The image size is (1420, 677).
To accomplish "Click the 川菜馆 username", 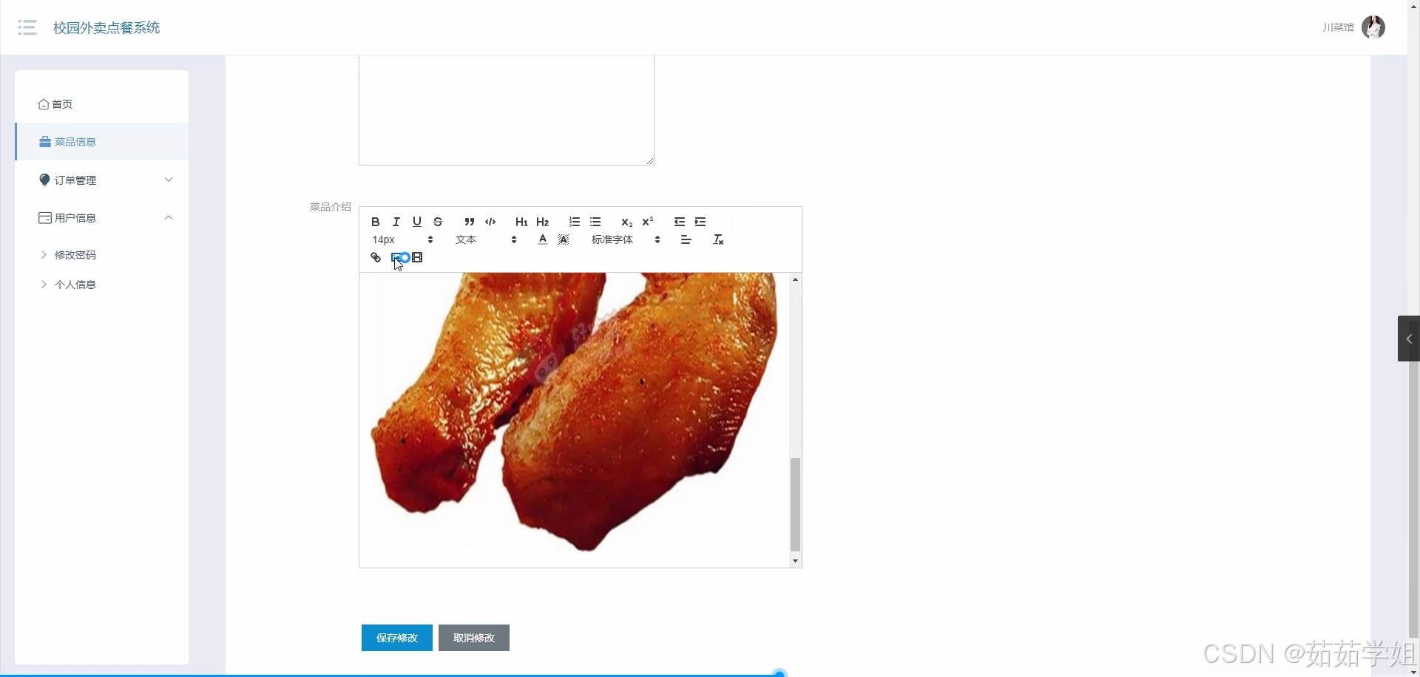I will click(x=1338, y=27).
